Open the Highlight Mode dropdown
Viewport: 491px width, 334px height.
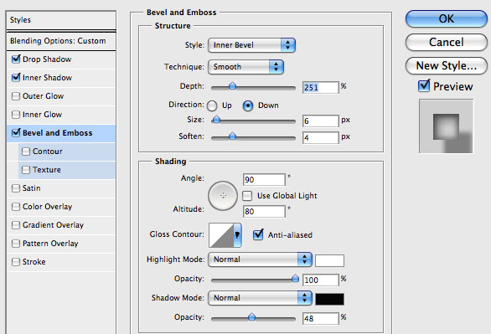[260, 259]
